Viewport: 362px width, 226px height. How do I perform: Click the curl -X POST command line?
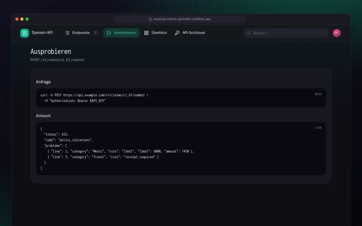[94, 95]
